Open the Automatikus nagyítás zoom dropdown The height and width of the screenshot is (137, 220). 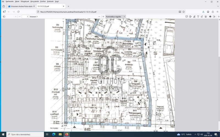[x=116, y=17]
